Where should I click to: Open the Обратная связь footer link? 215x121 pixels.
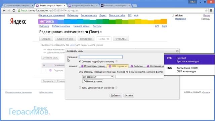pos(46,92)
